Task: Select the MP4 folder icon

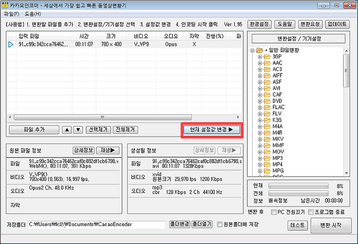Action: pos(267,164)
